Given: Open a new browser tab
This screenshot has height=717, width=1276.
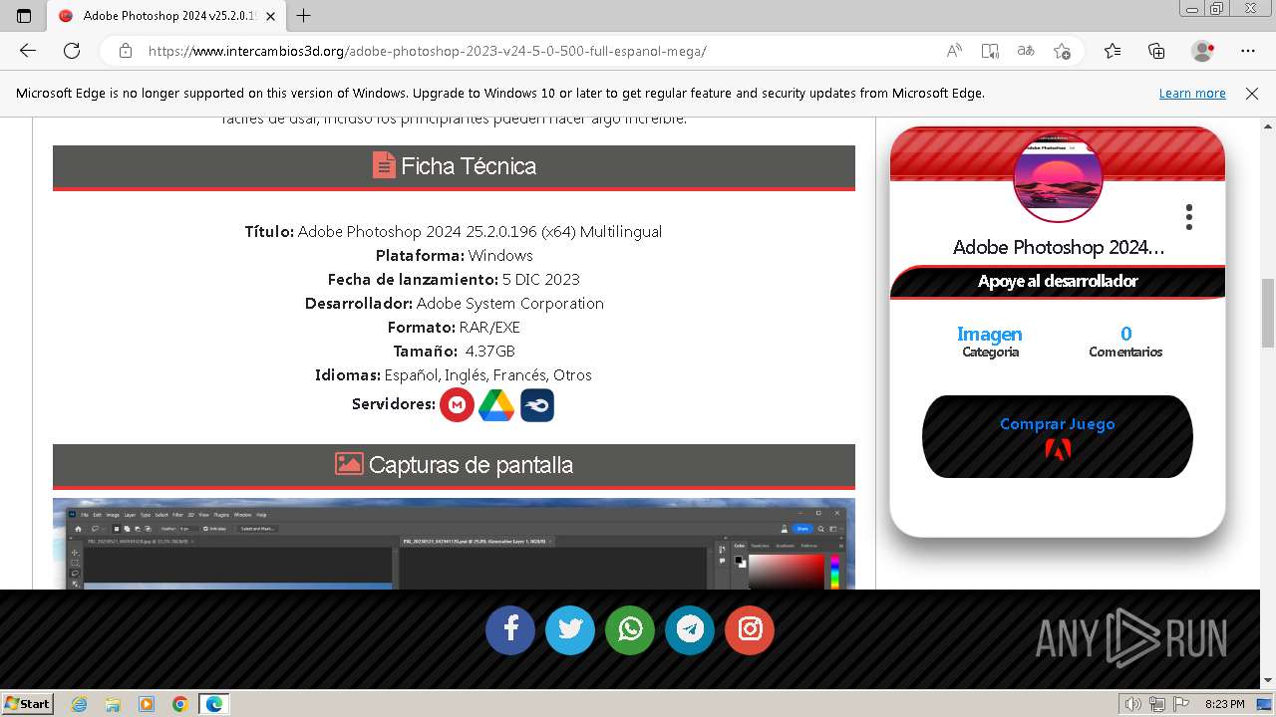Looking at the screenshot, I should (304, 15).
